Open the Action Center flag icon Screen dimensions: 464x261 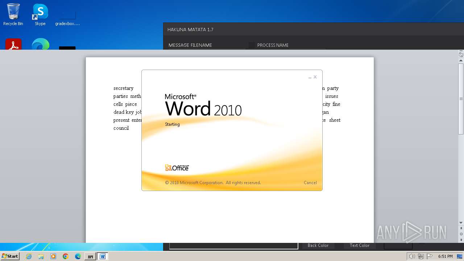tap(430, 256)
